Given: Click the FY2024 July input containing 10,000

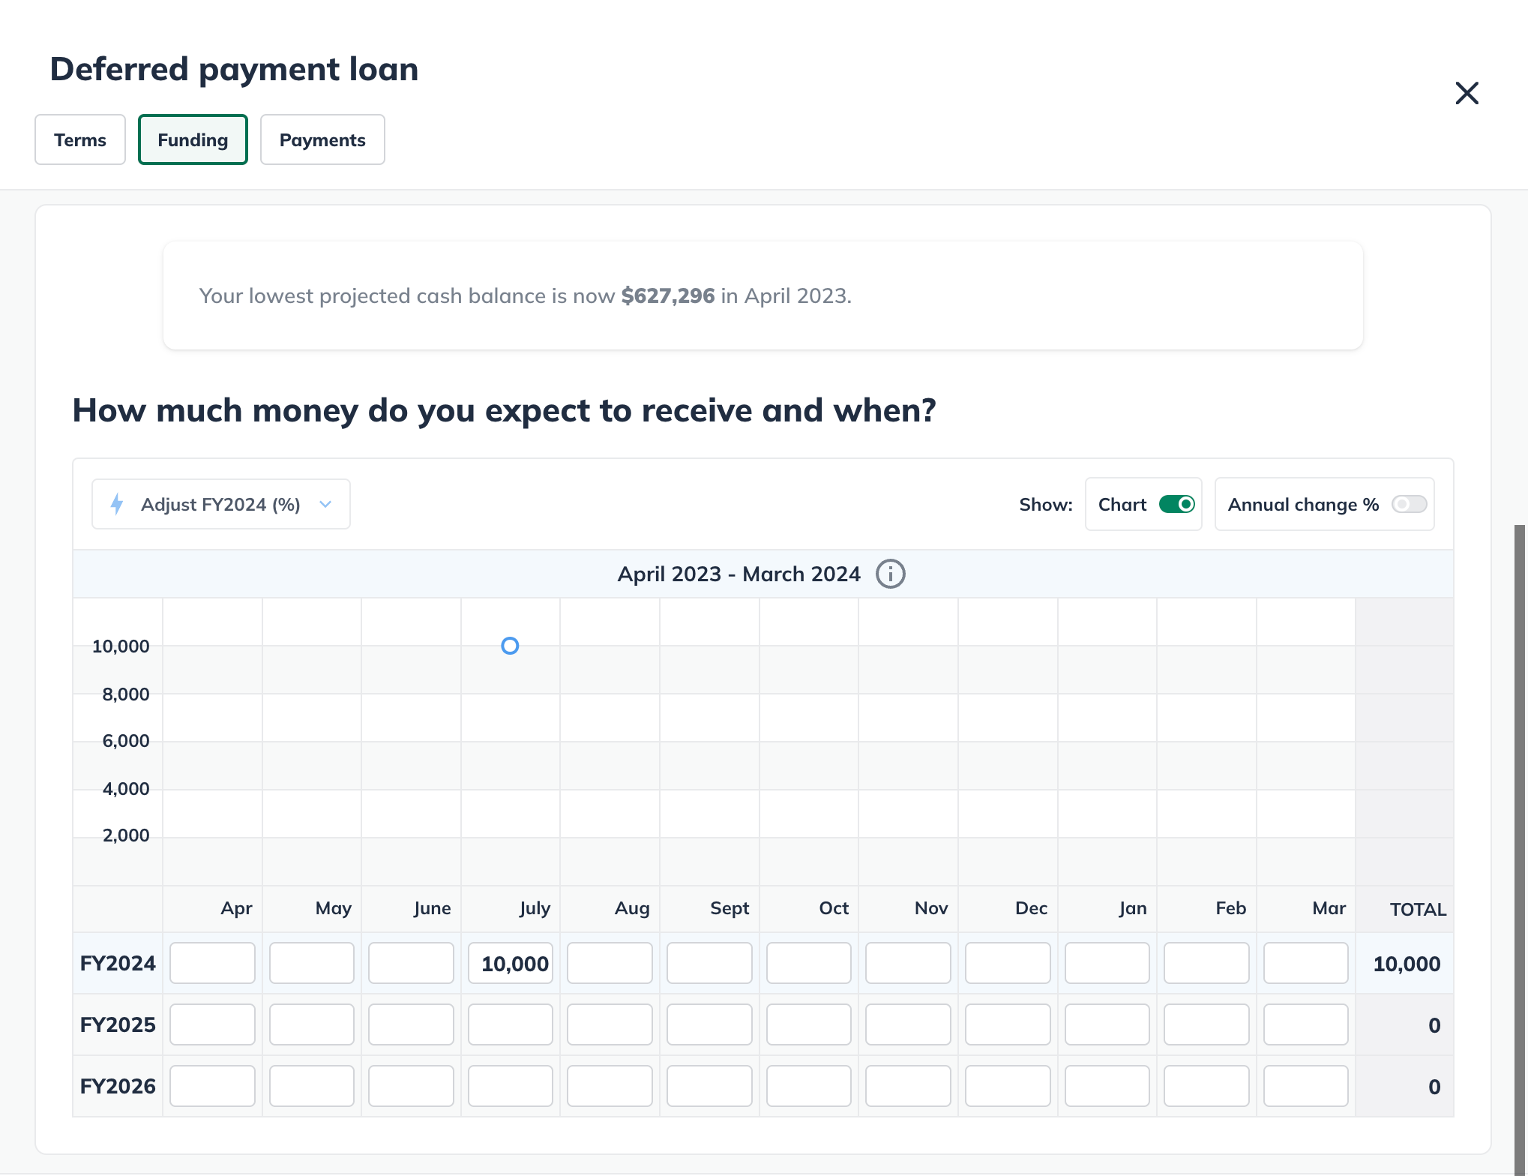Looking at the screenshot, I should [x=511, y=963].
